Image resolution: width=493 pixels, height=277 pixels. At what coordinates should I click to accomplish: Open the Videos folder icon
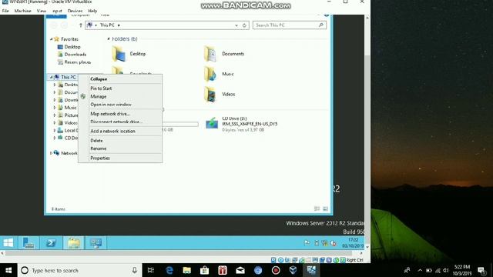coord(210,94)
